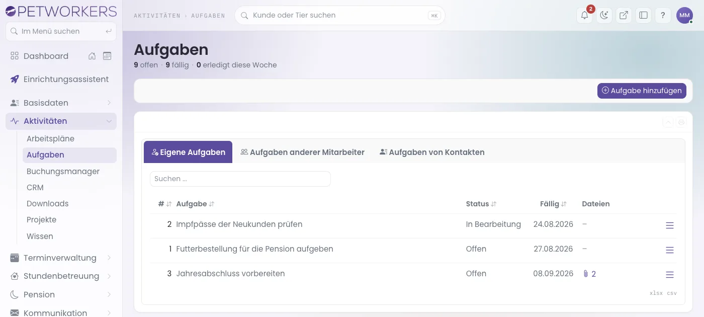704x317 pixels.
Task: Sort tasks by the # column
Action: (x=165, y=204)
